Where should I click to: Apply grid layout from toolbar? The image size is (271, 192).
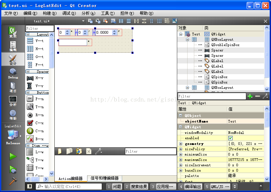pos(159,21)
